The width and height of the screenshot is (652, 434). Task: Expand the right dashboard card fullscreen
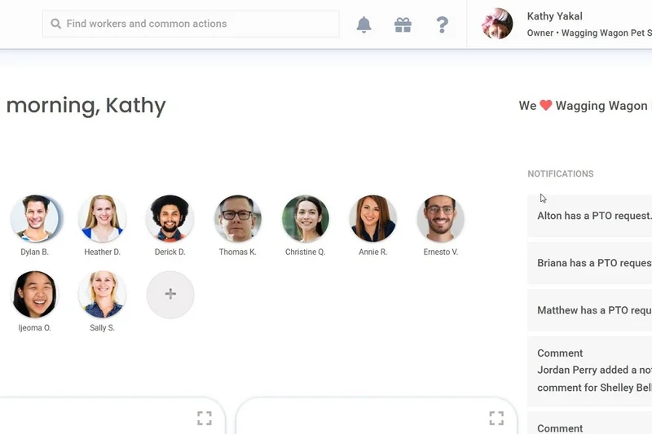tap(496, 418)
